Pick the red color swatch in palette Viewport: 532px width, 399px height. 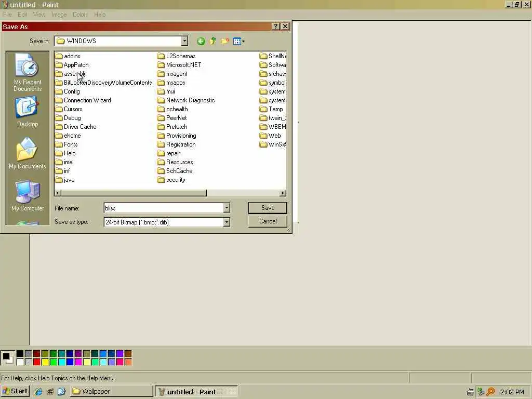point(37,362)
